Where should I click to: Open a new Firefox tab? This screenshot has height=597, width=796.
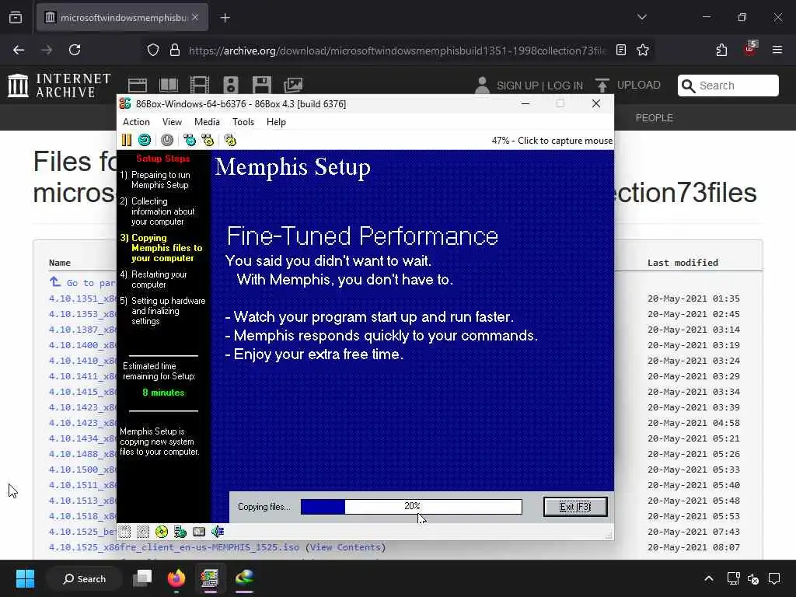225,18
